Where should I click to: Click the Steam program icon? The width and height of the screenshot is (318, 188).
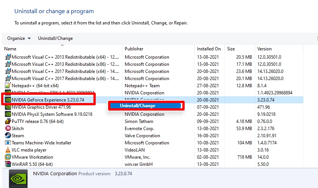coord(8,136)
